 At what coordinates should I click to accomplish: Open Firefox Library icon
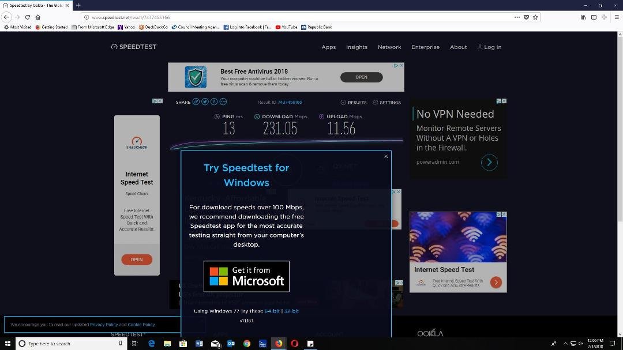pyautogui.click(x=583, y=17)
